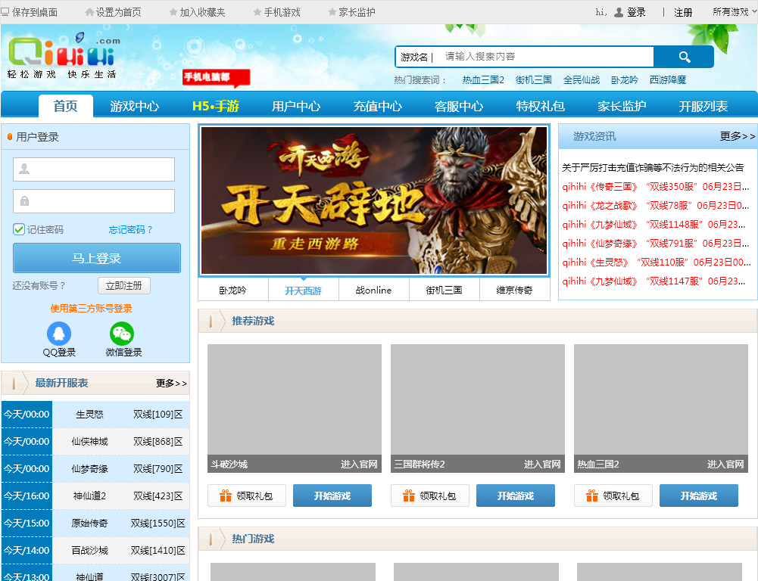Click server row 原始传奇 双线[1550]区
758x581 pixels.
[95, 523]
